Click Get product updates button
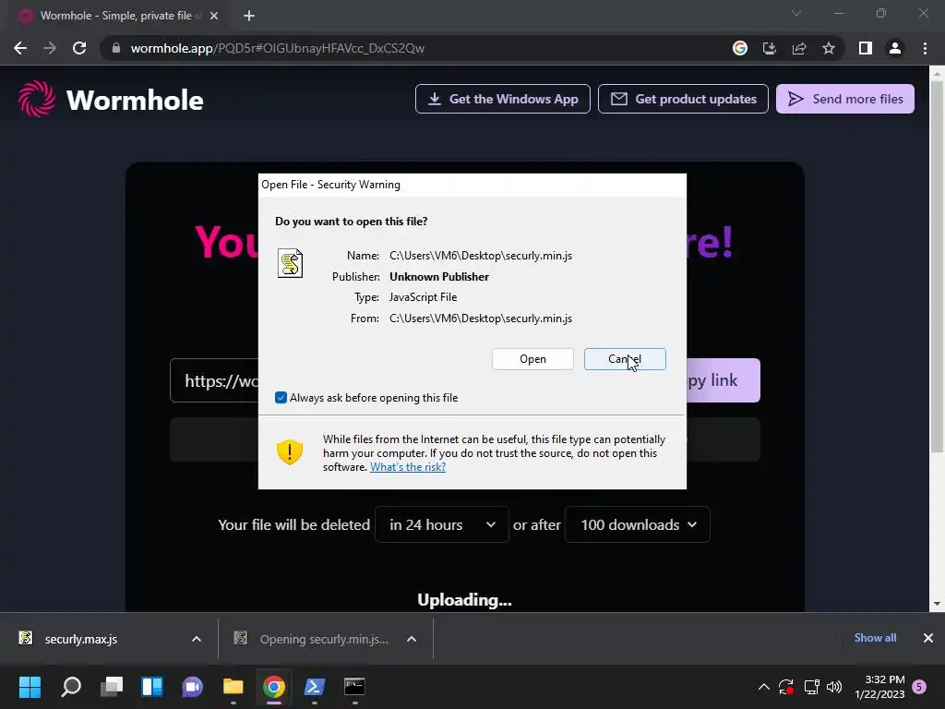The width and height of the screenshot is (945, 709). tap(683, 99)
